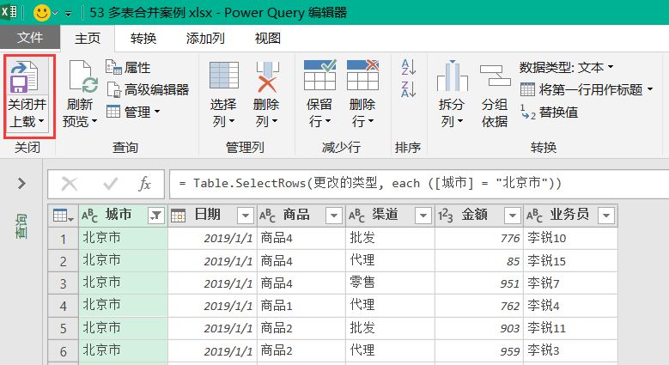
Task: Click the Close & Load (关闭并上载) icon
Action: pos(24,76)
